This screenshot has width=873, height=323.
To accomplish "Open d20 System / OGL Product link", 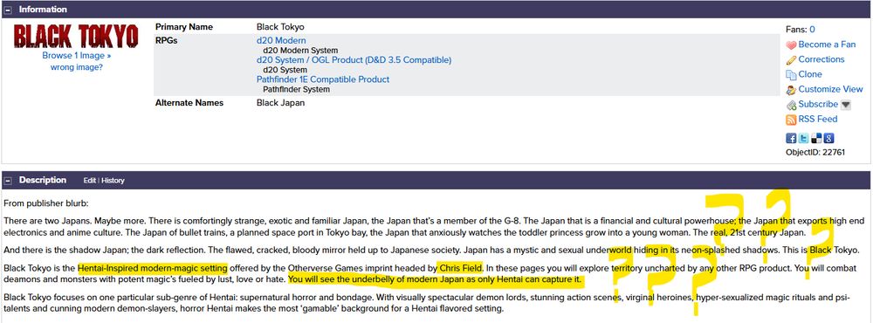I will click(x=354, y=60).
